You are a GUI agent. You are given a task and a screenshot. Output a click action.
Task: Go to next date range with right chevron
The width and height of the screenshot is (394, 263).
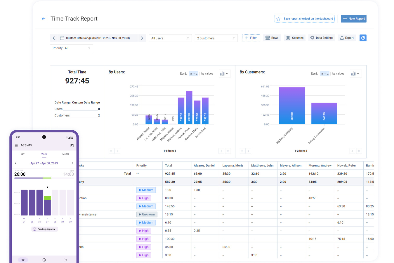142,38
